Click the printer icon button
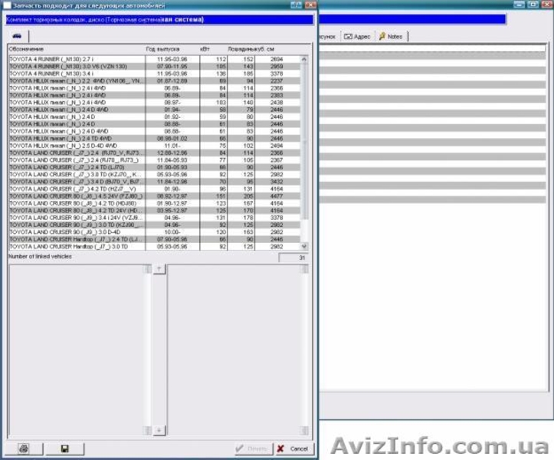Viewport: 554px width, 460px height. [x=23, y=449]
